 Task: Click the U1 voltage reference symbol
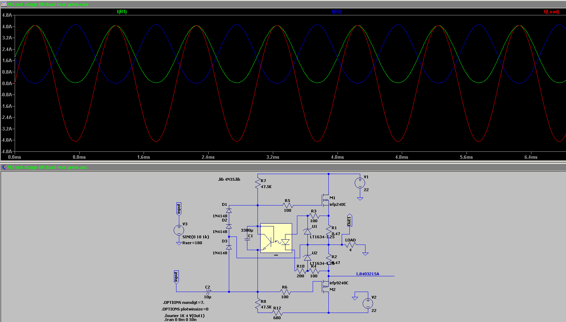307,231
